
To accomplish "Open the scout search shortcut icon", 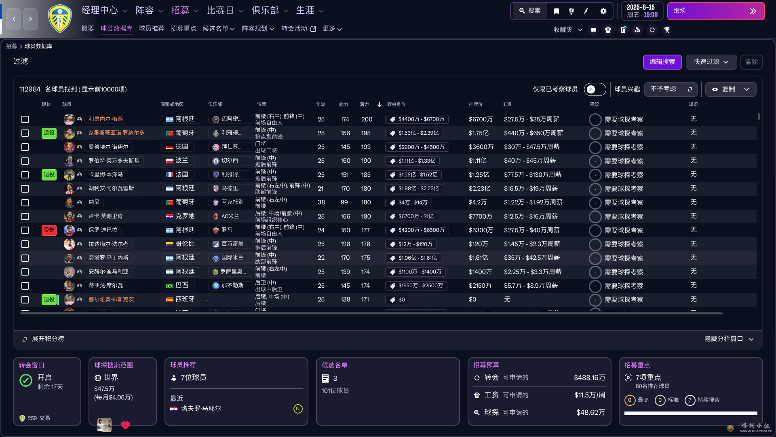I will [x=637, y=30].
